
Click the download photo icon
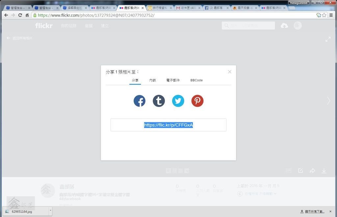(x=324, y=171)
